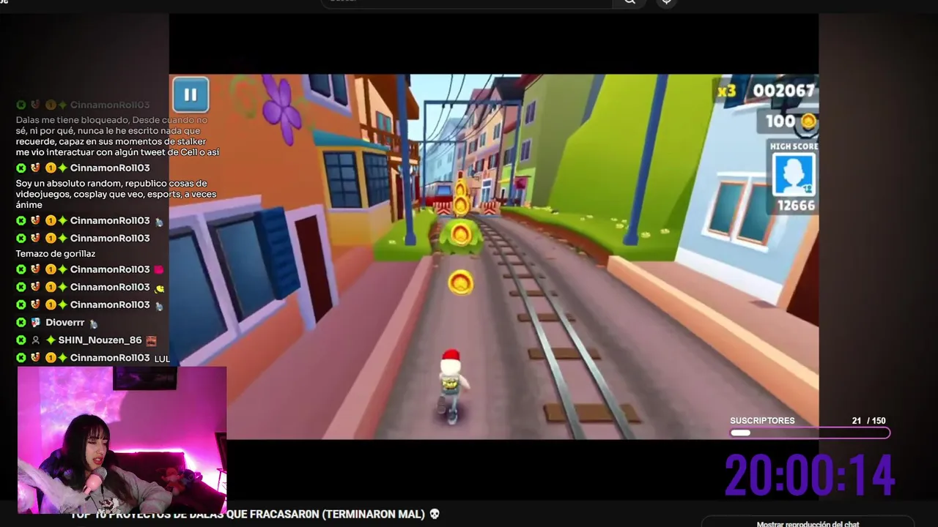Click the search magnifier icon at top
This screenshot has height=527, width=938.
point(629,2)
